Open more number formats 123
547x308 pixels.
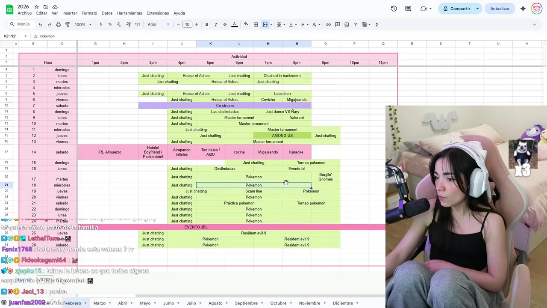point(138,24)
